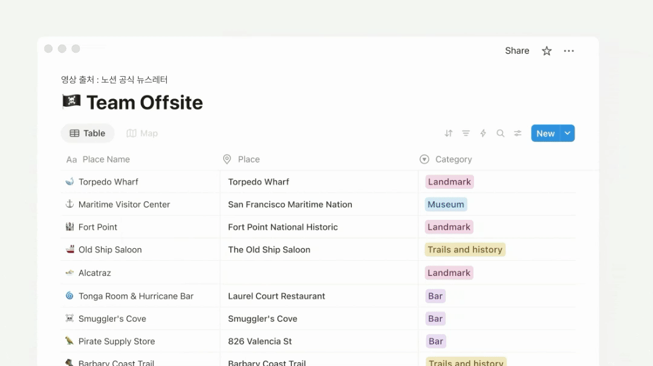Switch to the Map view tab

click(142, 133)
